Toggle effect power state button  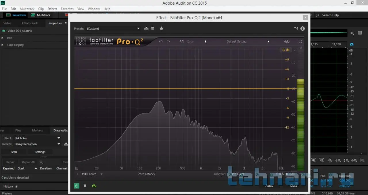coord(76,186)
